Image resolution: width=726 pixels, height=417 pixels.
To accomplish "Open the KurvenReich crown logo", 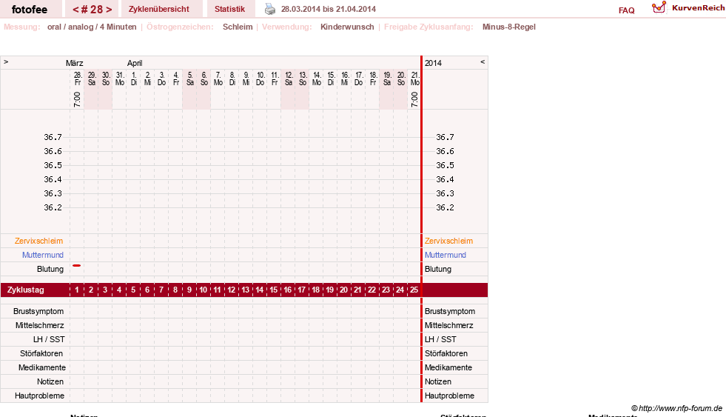I will point(659,7).
